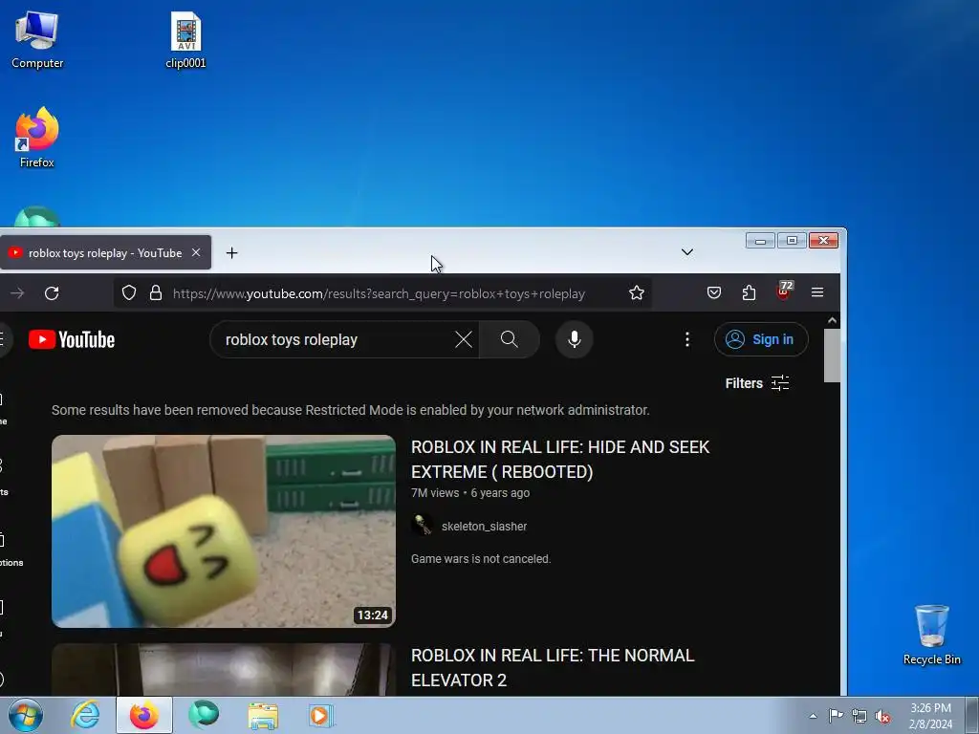Open a new tab with plus button
This screenshot has height=734, width=979.
pos(231,252)
